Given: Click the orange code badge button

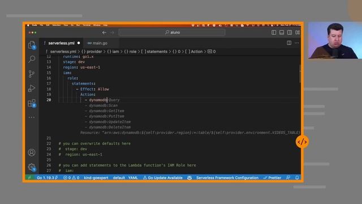Looking at the screenshot, I should point(302,142).
